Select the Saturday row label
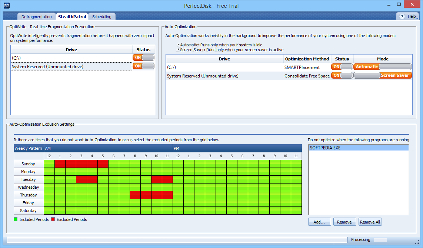The image size is (423, 248). pyautogui.click(x=29, y=211)
